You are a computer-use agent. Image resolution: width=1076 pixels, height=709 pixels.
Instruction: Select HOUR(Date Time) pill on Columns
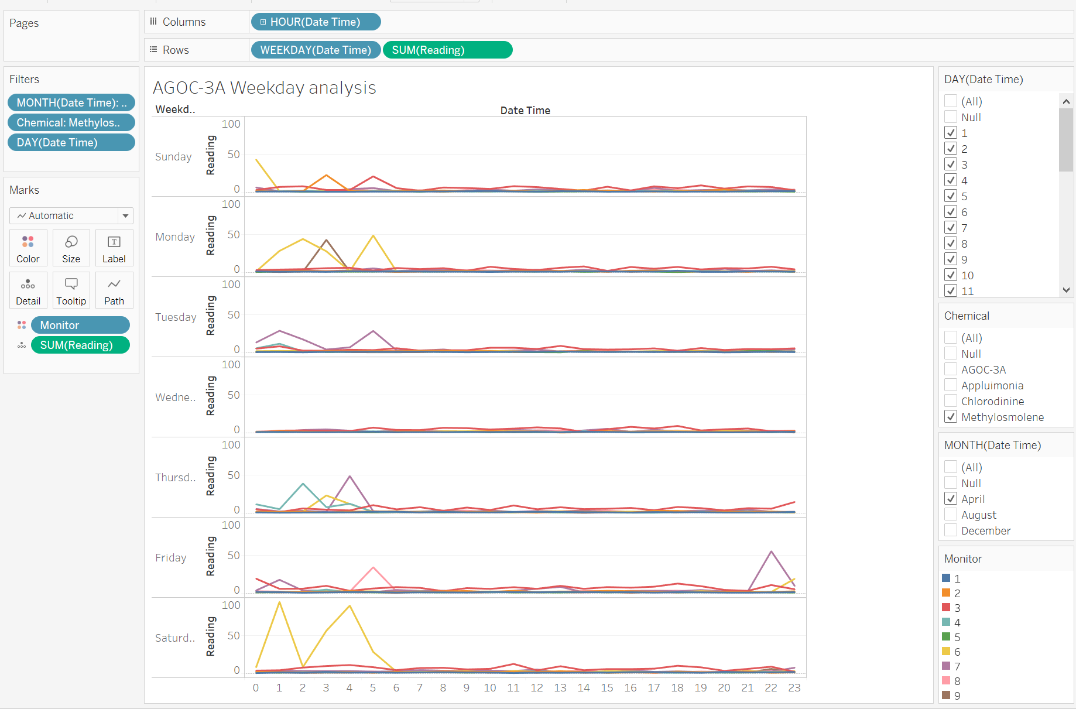(316, 22)
